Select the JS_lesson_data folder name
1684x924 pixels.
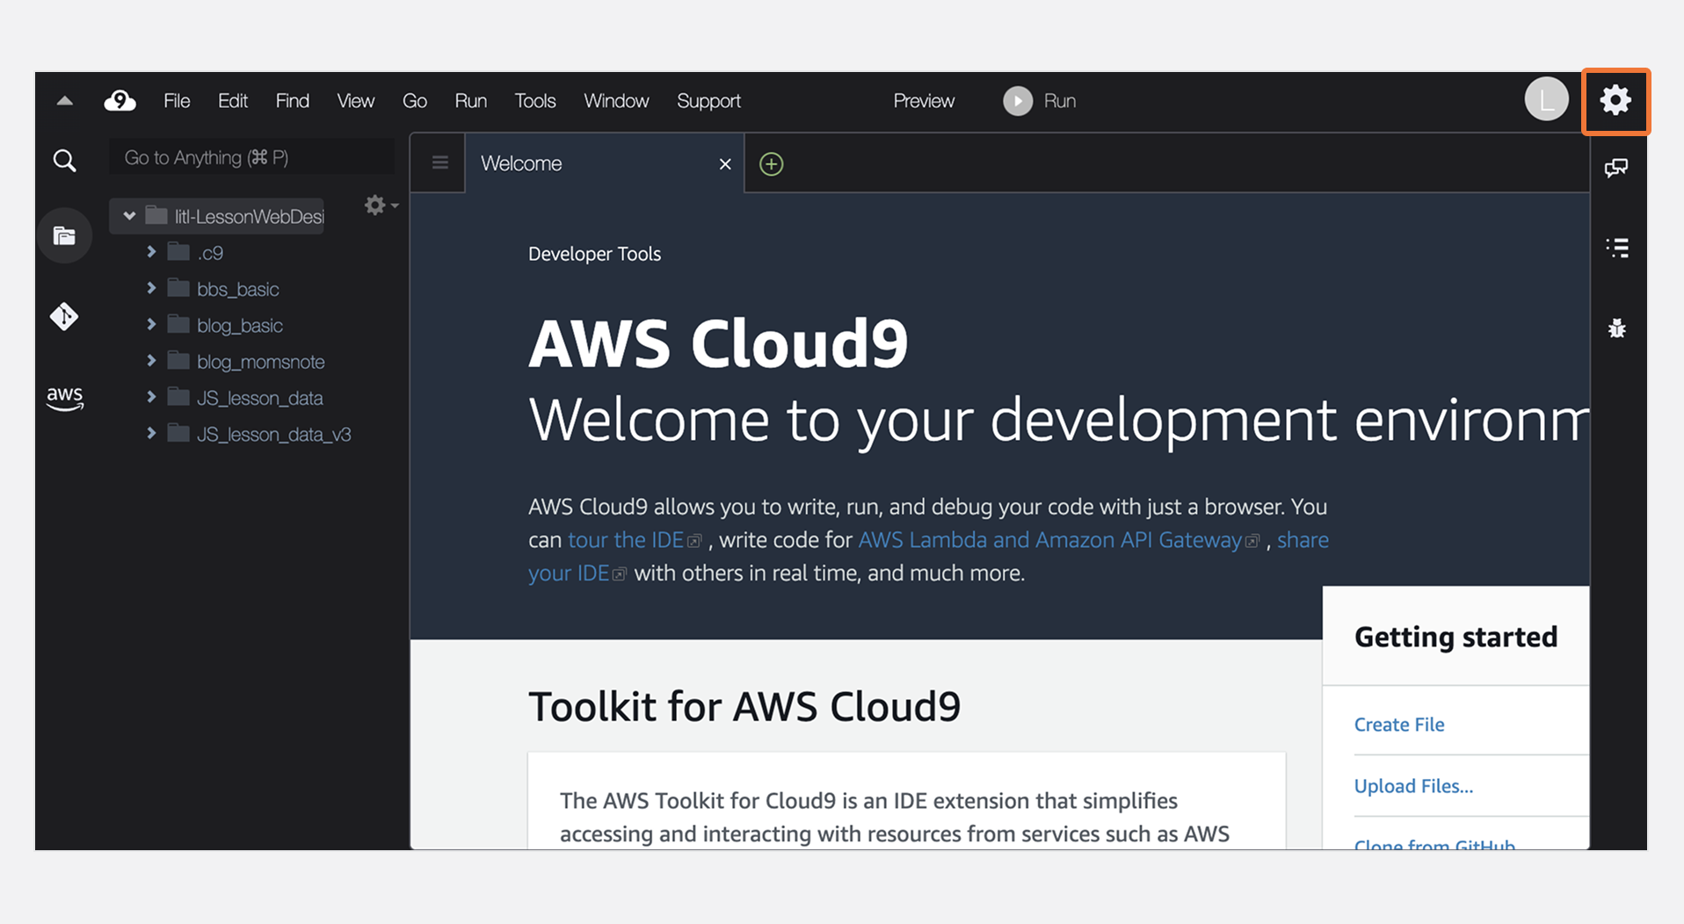260,398
